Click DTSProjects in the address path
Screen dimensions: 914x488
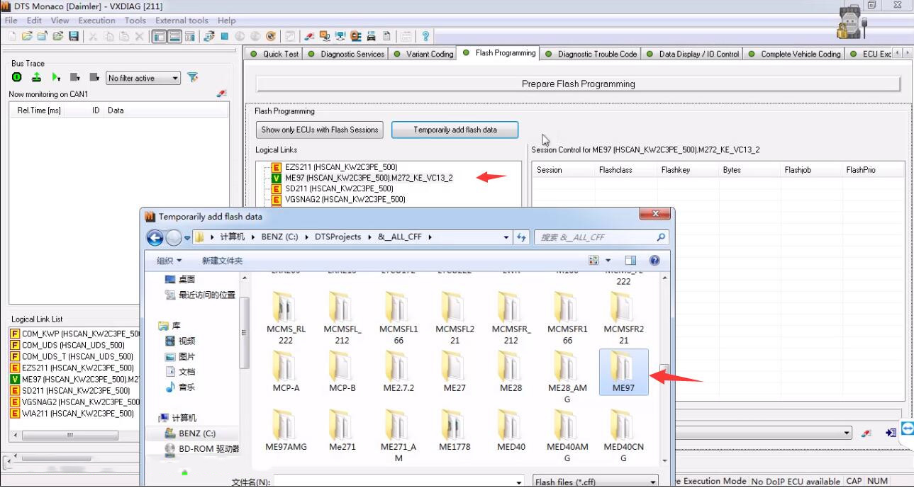[338, 237]
